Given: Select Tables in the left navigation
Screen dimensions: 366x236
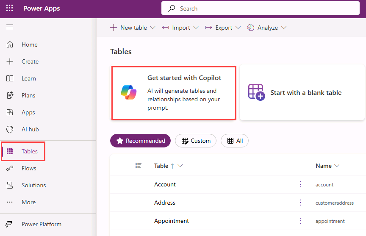Looking at the screenshot, I should point(30,151).
